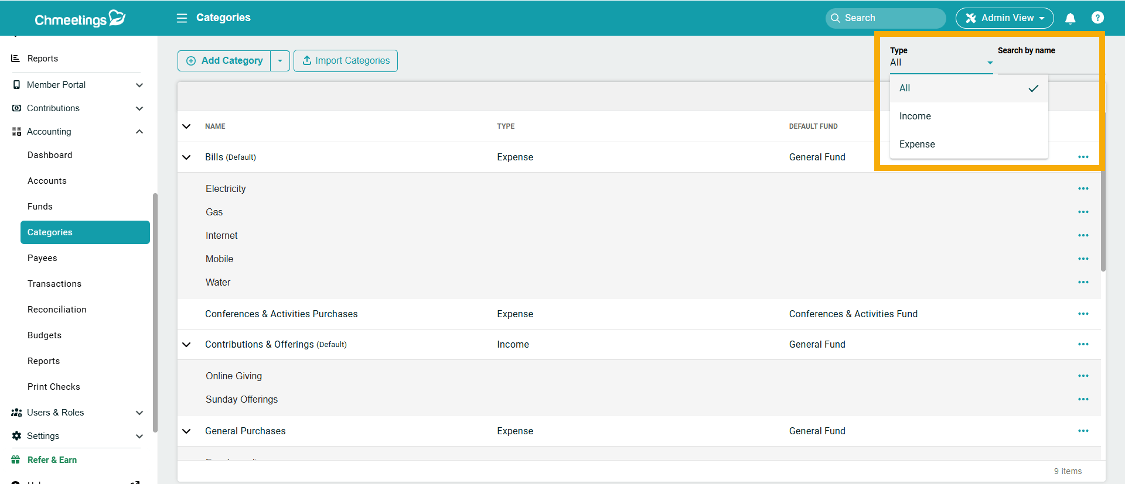
Task: Open the help question mark icon
Action: (1097, 18)
